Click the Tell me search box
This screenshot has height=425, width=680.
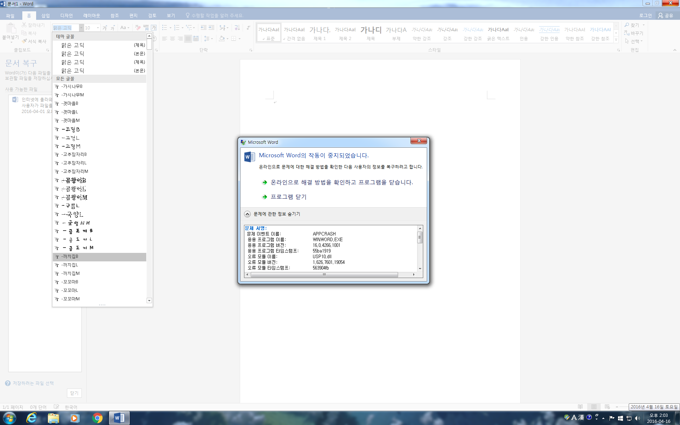[x=217, y=16]
